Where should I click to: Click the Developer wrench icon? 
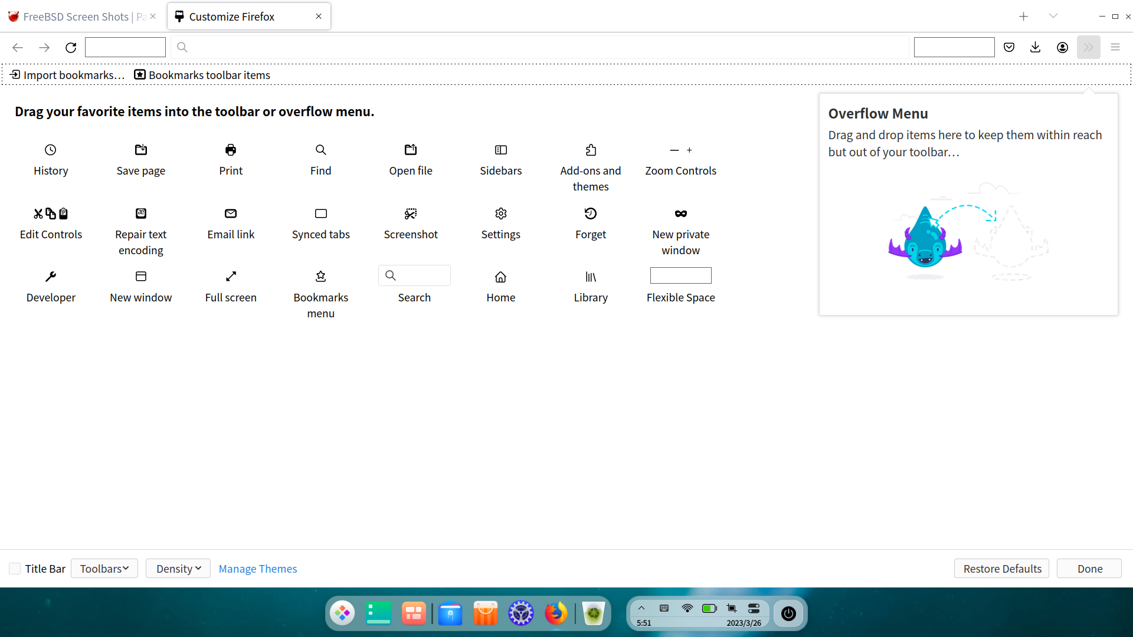pos(51,277)
